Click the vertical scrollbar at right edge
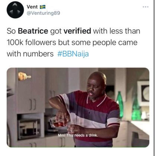The height and width of the screenshot is (156, 156). tap(154, 78)
